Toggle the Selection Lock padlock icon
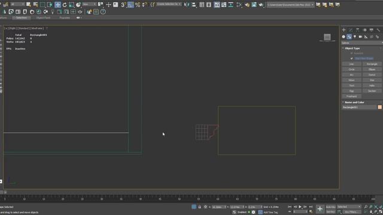 click(x=199, y=207)
